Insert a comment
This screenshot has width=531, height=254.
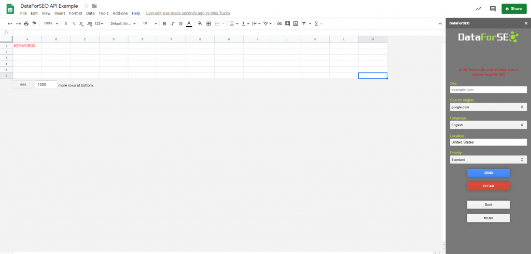tap(287, 24)
